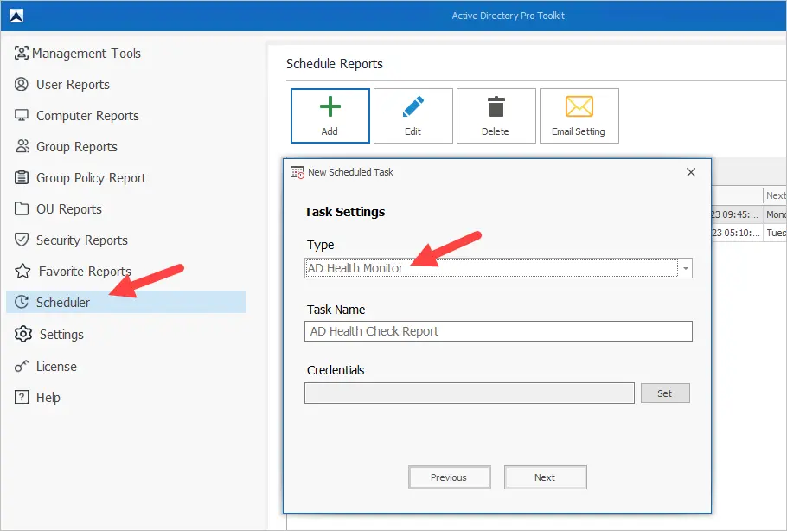
Task: Click the Set credentials button
Action: click(x=665, y=393)
